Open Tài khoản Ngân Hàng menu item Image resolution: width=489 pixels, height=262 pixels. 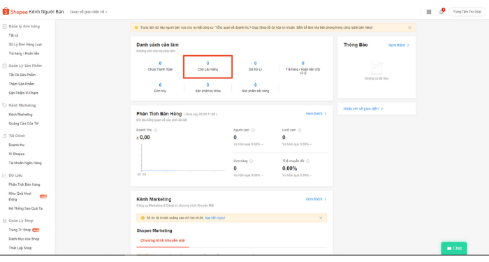(25, 163)
